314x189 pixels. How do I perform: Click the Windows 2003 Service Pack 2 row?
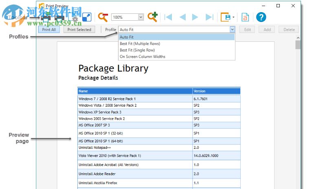[159, 118]
